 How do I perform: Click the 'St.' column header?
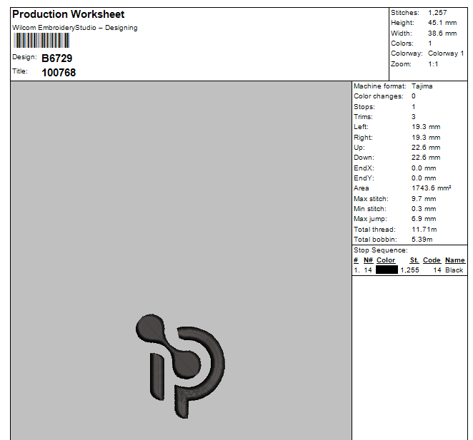tap(414, 260)
